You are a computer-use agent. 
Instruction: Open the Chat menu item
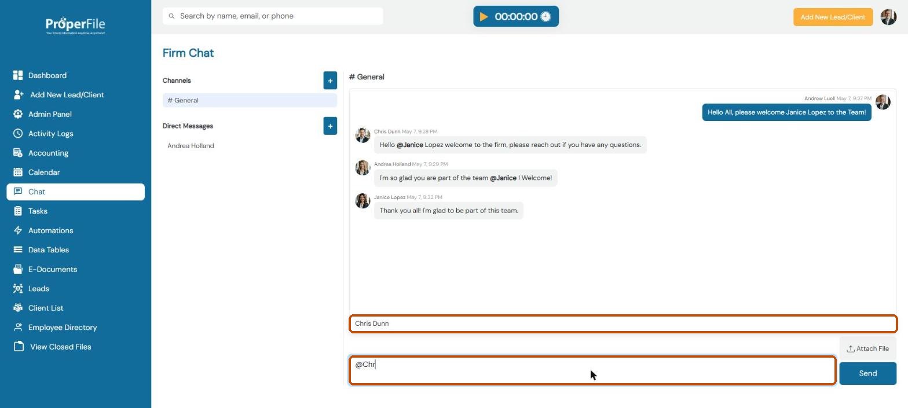(x=75, y=192)
